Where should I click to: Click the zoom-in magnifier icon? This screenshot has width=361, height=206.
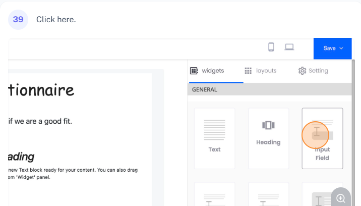tap(341, 198)
